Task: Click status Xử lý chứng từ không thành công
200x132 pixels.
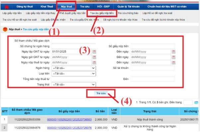Action: click(150, 128)
